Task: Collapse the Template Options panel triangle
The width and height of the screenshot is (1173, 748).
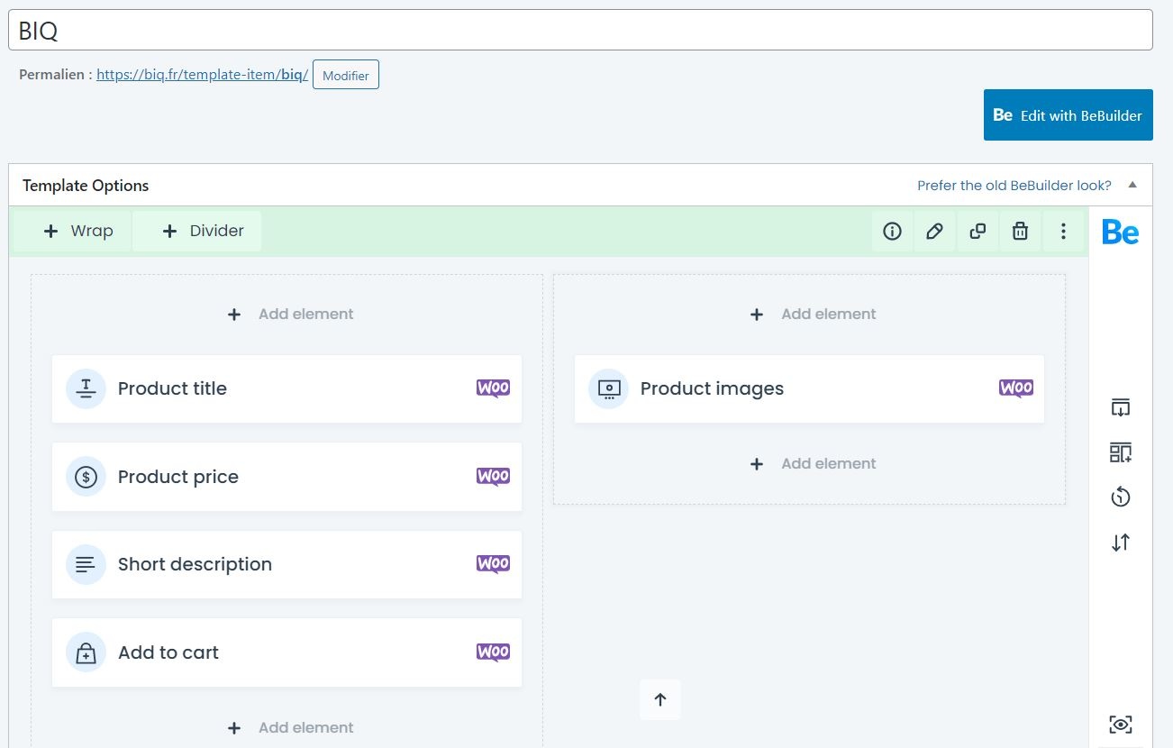Action: pyautogui.click(x=1132, y=185)
